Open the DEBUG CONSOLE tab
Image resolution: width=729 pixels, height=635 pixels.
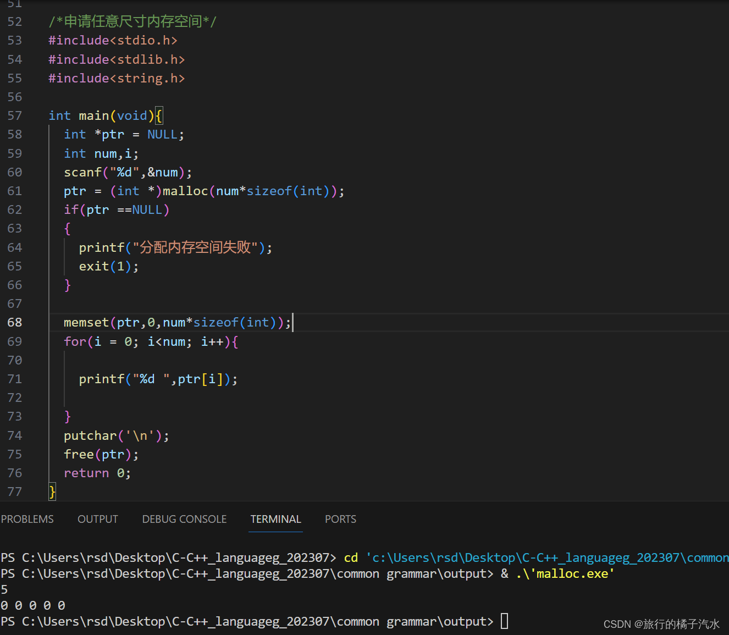184,519
